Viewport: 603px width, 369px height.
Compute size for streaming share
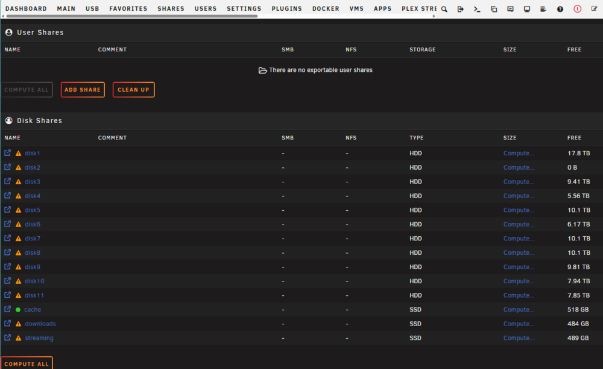519,338
